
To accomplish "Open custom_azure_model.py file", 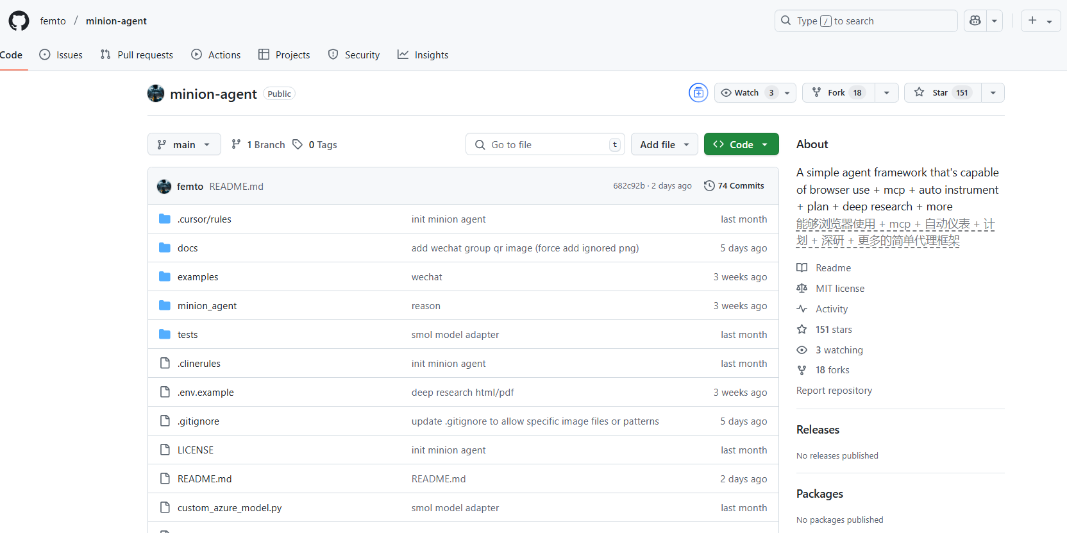I will point(230,507).
